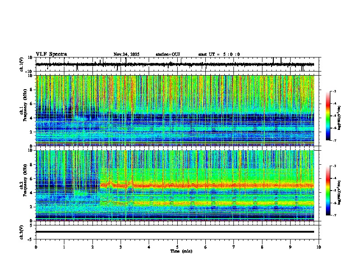Image resolution: width=359 pixels, height=277 pixels.
Task: Click the '-7' label on ch.2 color scale
Action: coord(334,215)
